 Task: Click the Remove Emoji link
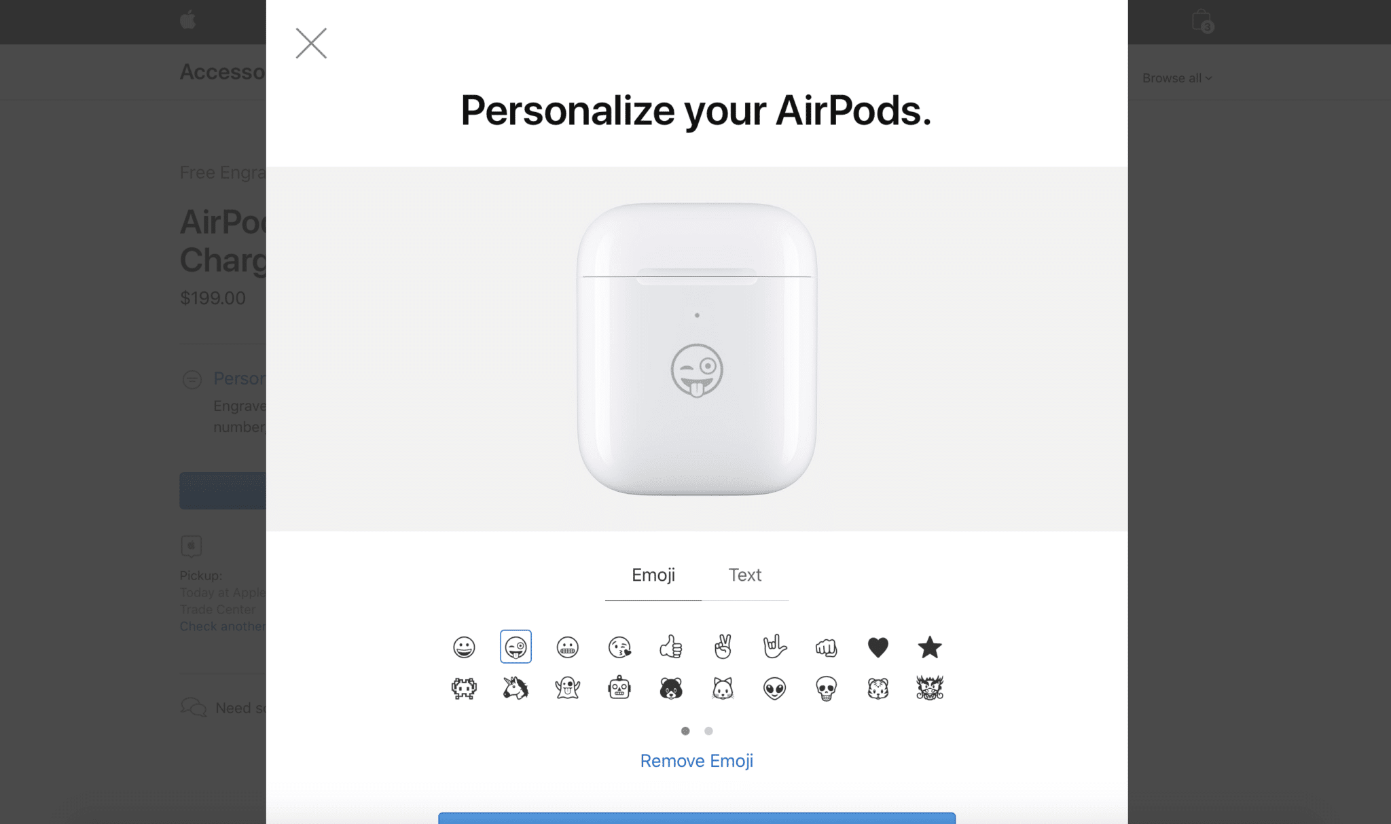click(696, 761)
